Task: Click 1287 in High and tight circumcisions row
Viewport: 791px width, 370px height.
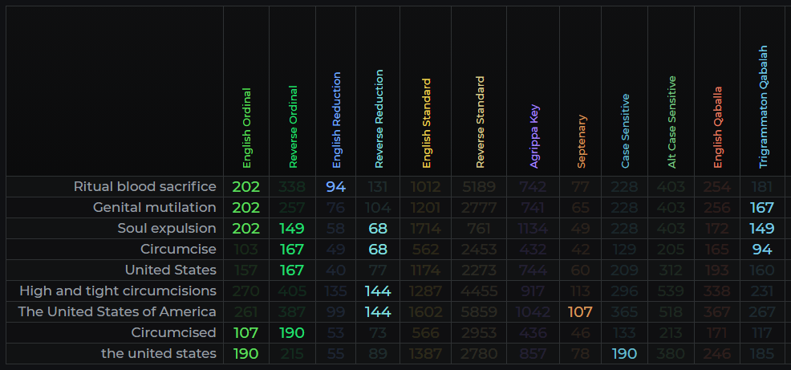Action: [x=426, y=291]
